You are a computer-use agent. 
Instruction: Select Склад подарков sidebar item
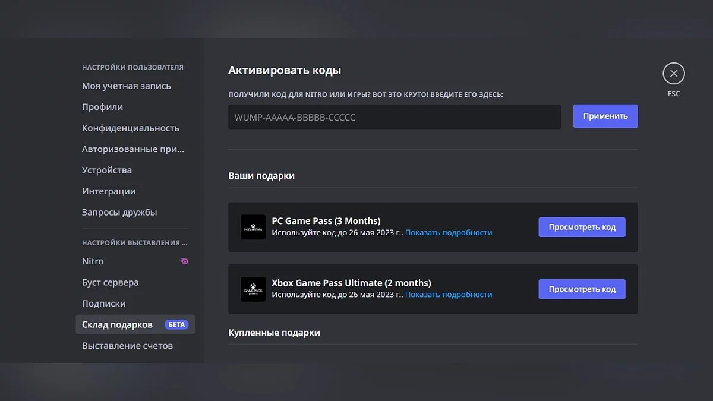pos(118,324)
